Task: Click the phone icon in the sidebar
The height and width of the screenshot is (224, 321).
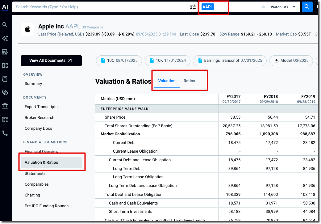Action: tap(5, 133)
